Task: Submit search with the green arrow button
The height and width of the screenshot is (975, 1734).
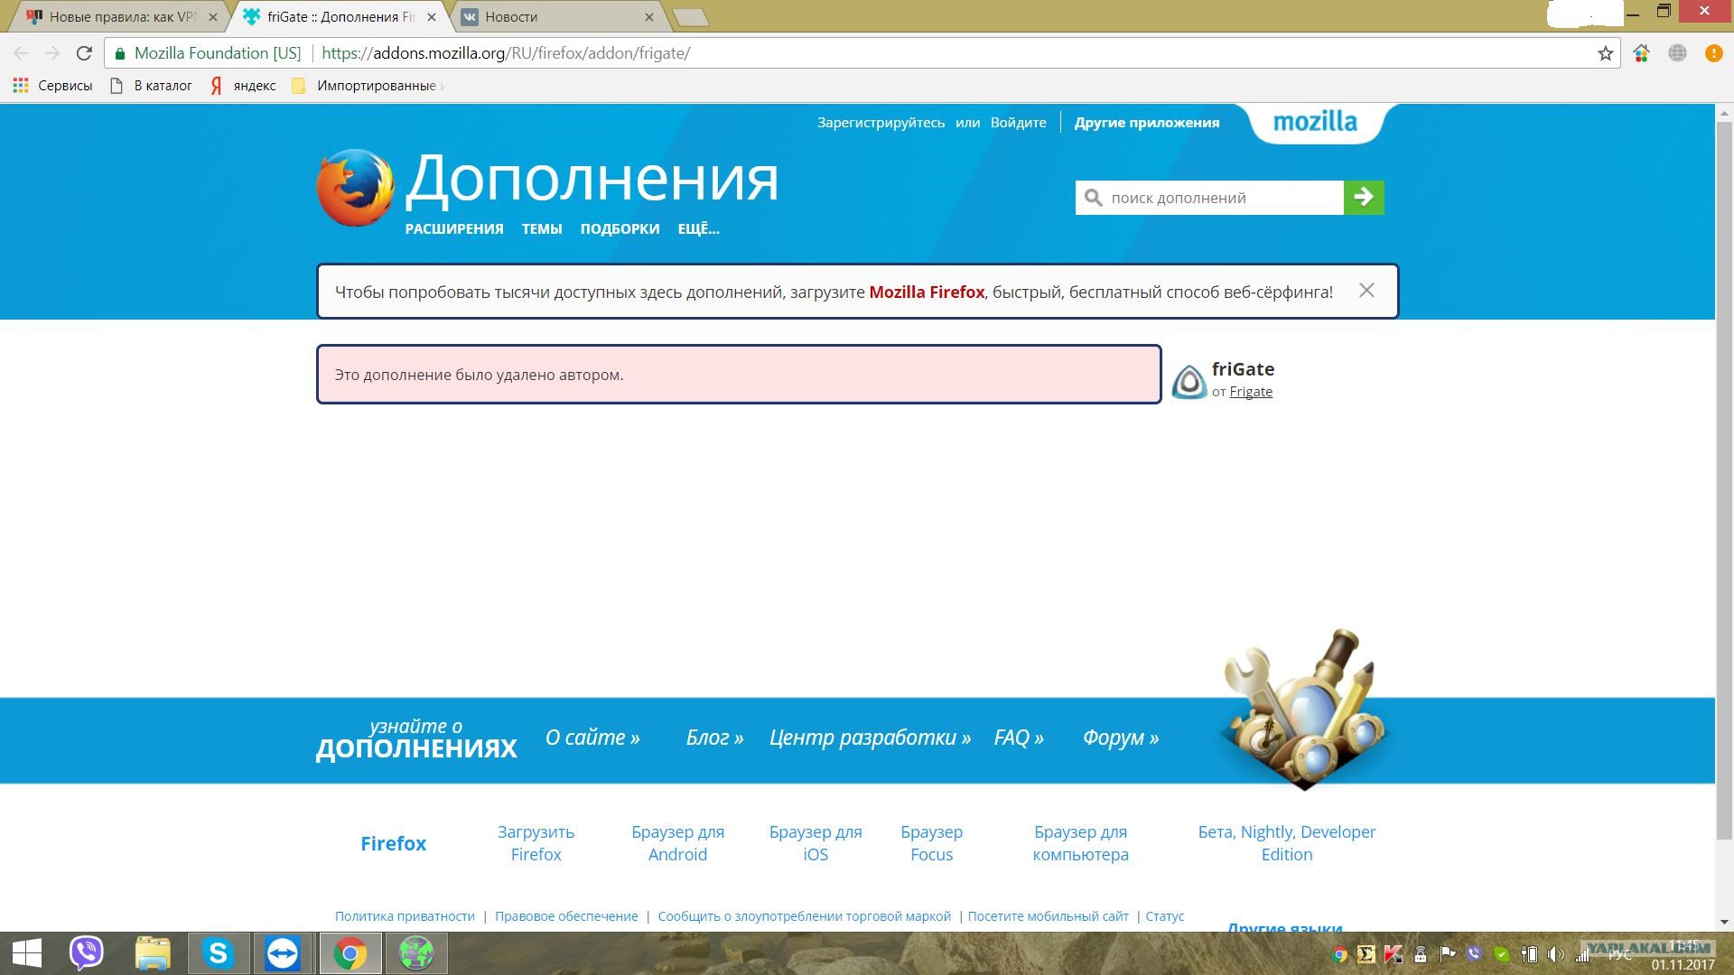Action: click(x=1364, y=198)
